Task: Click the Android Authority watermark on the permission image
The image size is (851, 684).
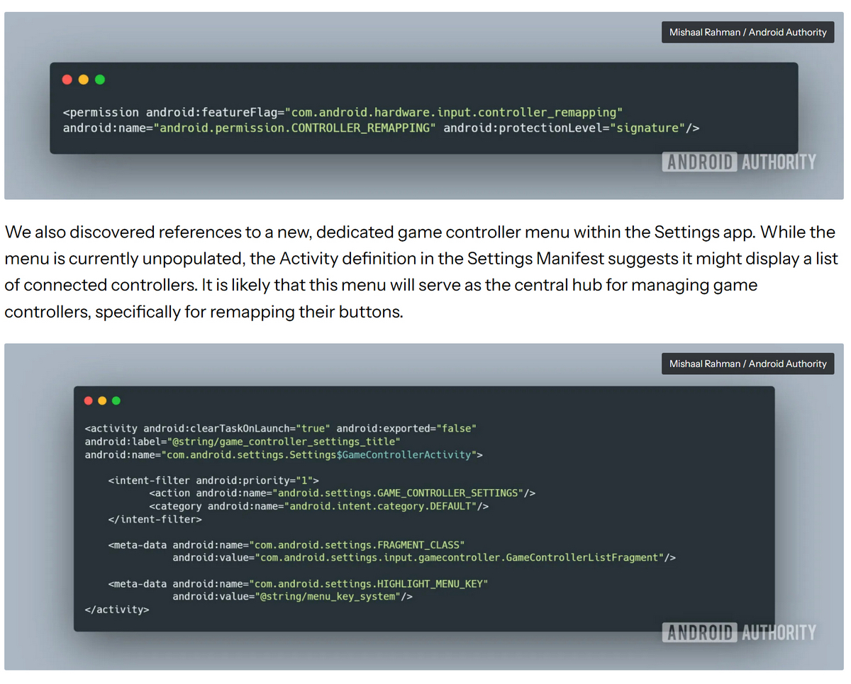Action: (739, 162)
